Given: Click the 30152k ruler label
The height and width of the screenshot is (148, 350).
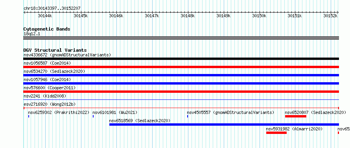Looking at the screenshot, I should pyautogui.click(x=331, y=16).
